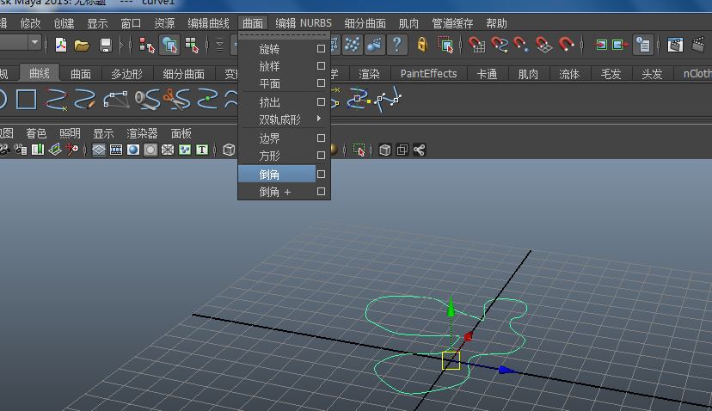The height and width of the screenshot is (411, 712).
Task: Enable snap to points magnet icon
Action: tap(521, 45)
